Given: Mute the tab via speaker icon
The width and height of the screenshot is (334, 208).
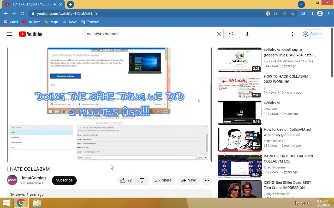Looking at the screenshot, I should click(x=55, y=4).
